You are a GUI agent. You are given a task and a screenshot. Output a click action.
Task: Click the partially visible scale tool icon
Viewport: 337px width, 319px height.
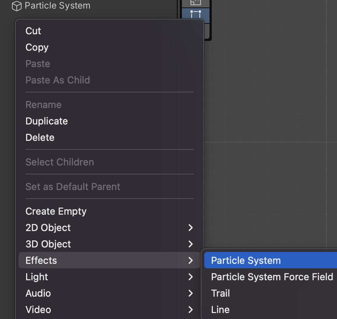click(196, 3)
